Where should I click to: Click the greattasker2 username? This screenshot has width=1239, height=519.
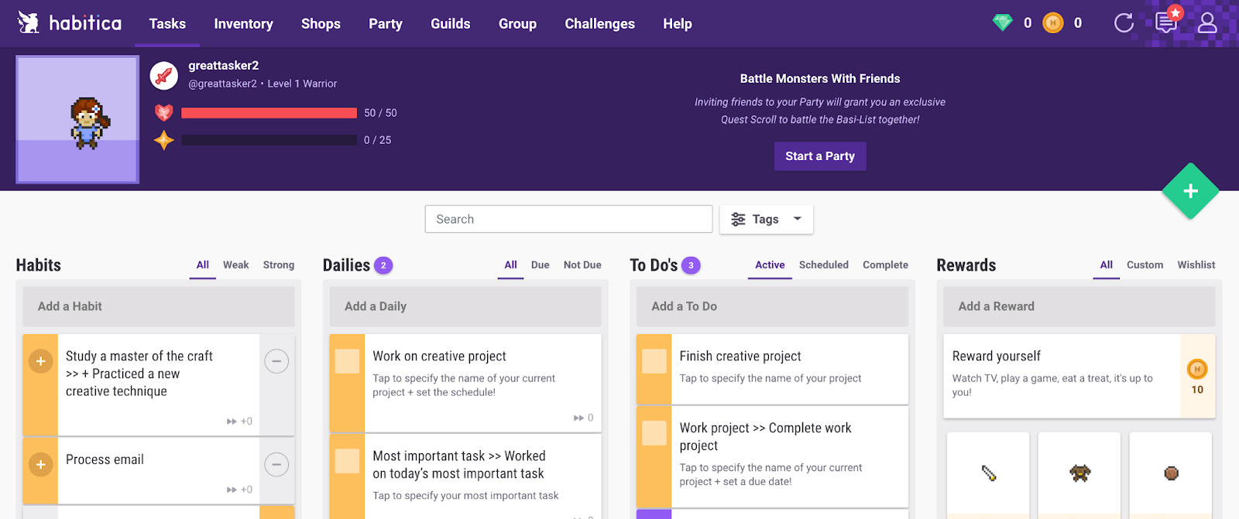pos(224,66)
